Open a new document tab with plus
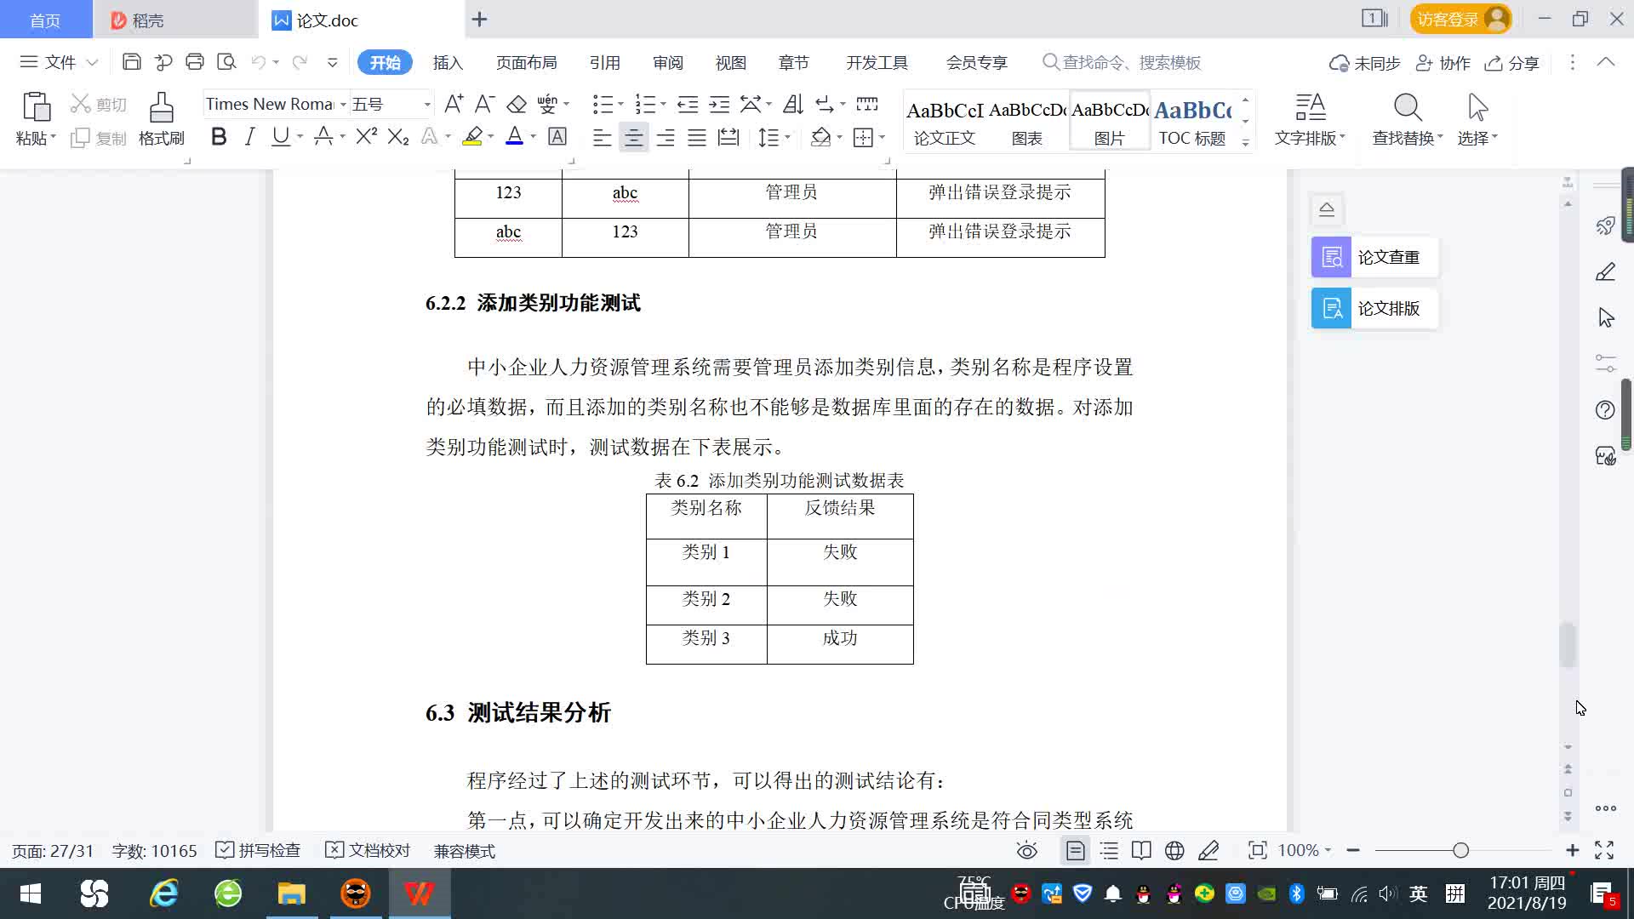Image resolution: width=1634 pixels, height=919 pixels. point(479,20)
